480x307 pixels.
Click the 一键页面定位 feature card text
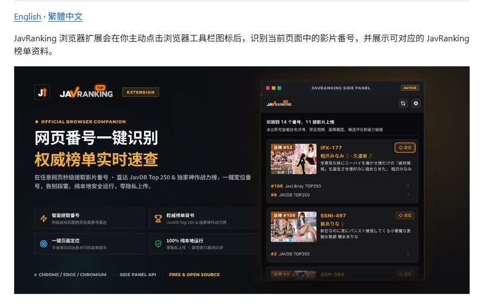coord(66,241)
